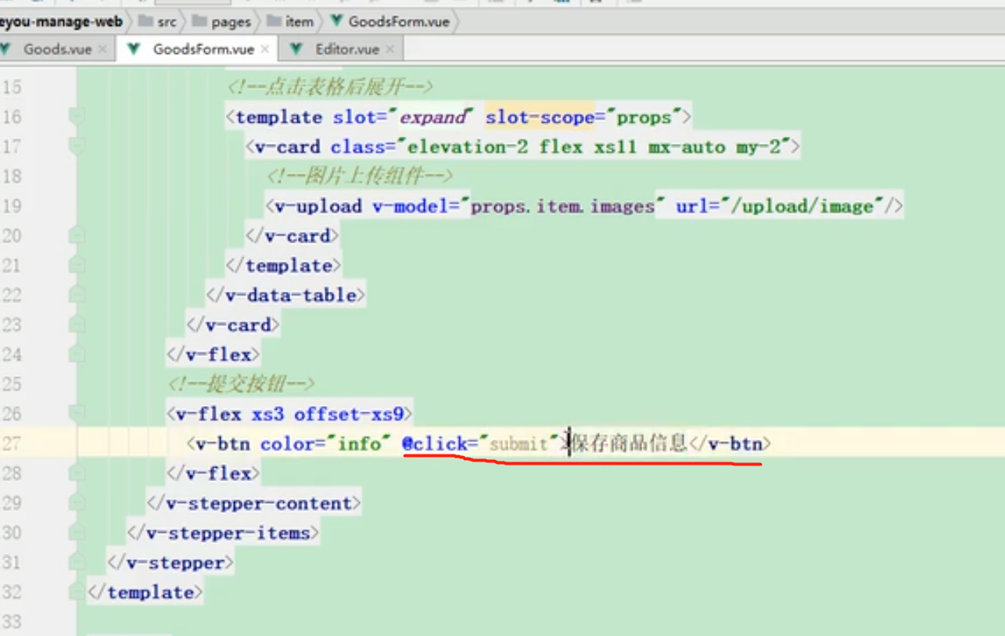Click the slot-scope attribute on line 16
The image size is (1005, 636).
pyautogui.click(x=584, y=117)
